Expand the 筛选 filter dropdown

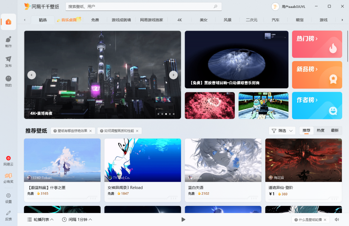point(282,131)
